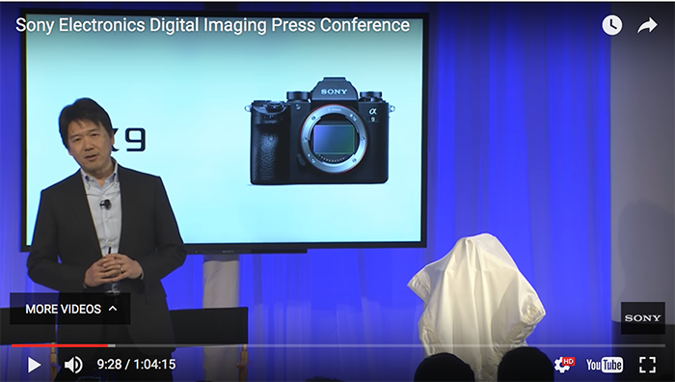Seek into the gray buffered segment of the progress bar
675x382 pixels.
112,345
